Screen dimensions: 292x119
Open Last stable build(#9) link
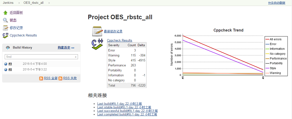point(124,107)
